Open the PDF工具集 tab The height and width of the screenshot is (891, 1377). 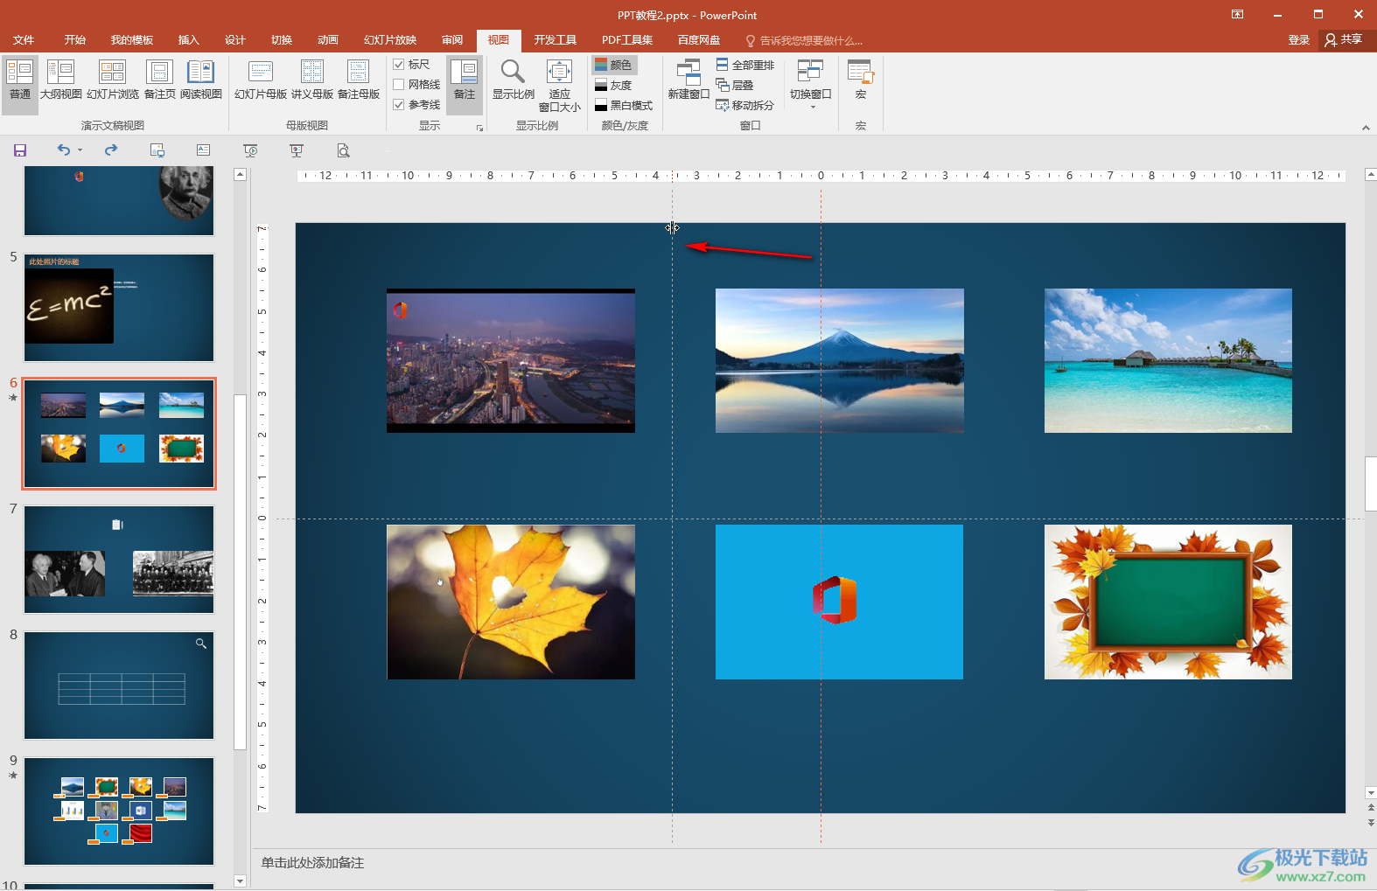pos(627,40)
